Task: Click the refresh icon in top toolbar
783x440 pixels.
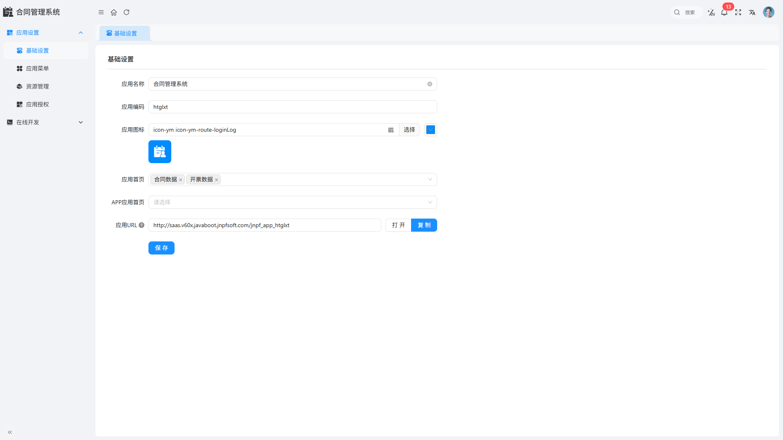Action: (x=126, y=12)
